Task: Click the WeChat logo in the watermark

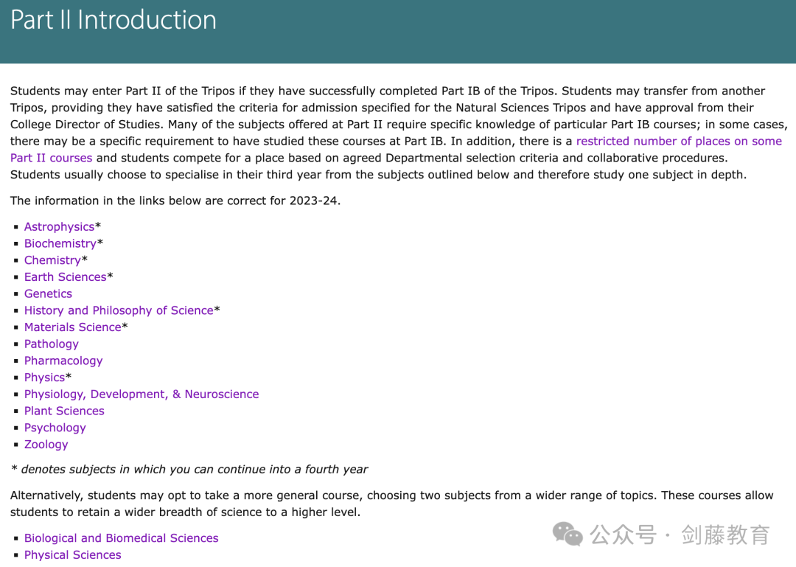Action: pyautogui.click(x=567, y=535)
